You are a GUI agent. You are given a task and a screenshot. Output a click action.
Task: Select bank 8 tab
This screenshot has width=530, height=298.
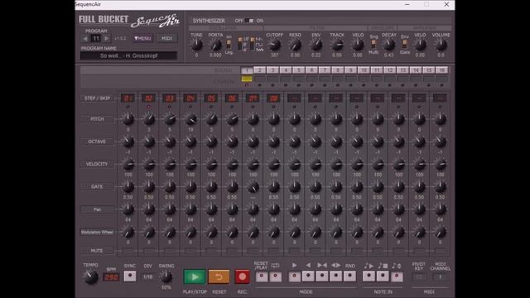tap(337, 70)
